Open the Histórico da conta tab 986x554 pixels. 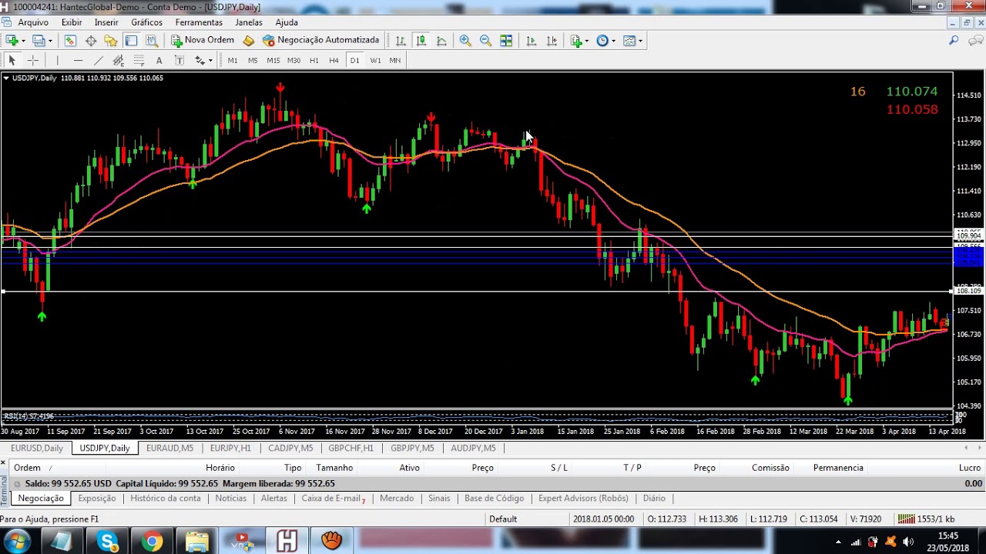pyautogui.click(x=166, y=498)
